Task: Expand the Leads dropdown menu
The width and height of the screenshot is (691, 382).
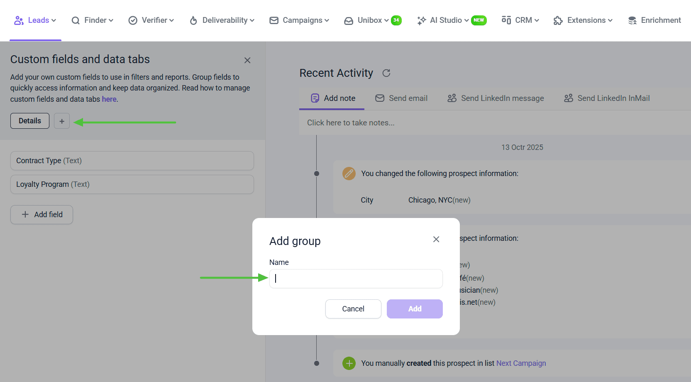Action: tap(36, 20)
